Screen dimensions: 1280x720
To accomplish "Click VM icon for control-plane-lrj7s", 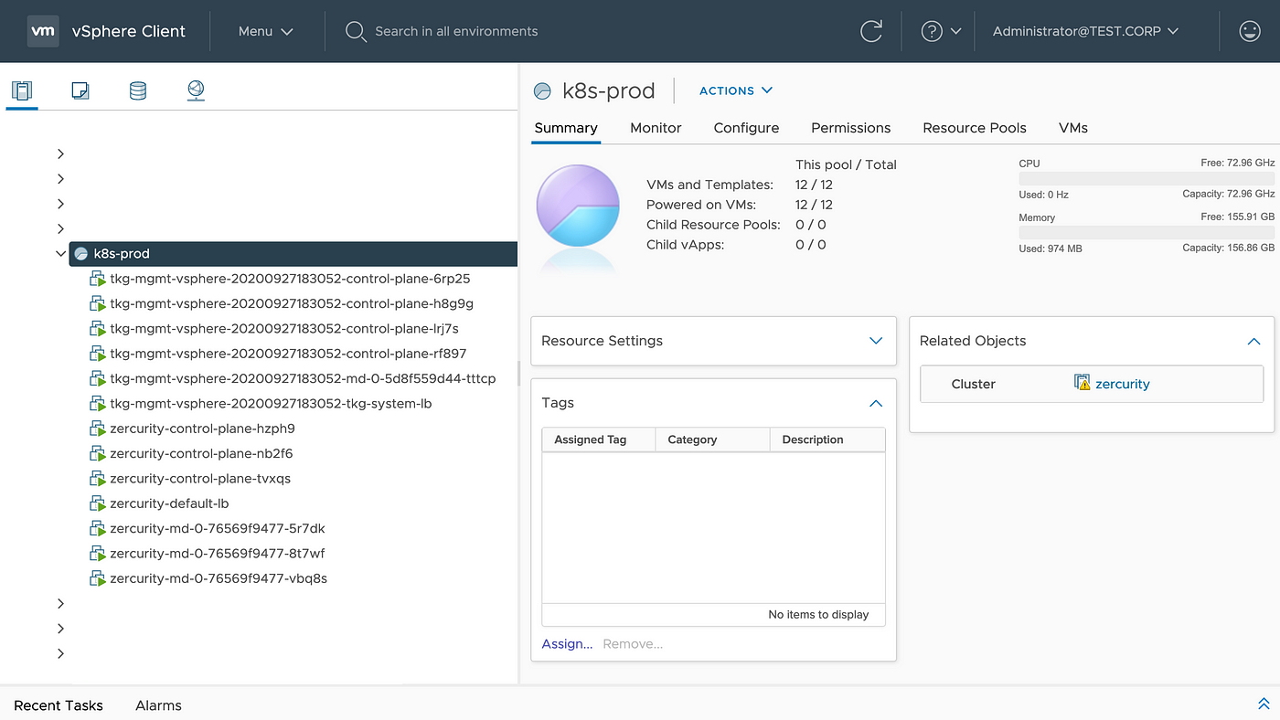I will pyautogui.click(x=98, y=329).
